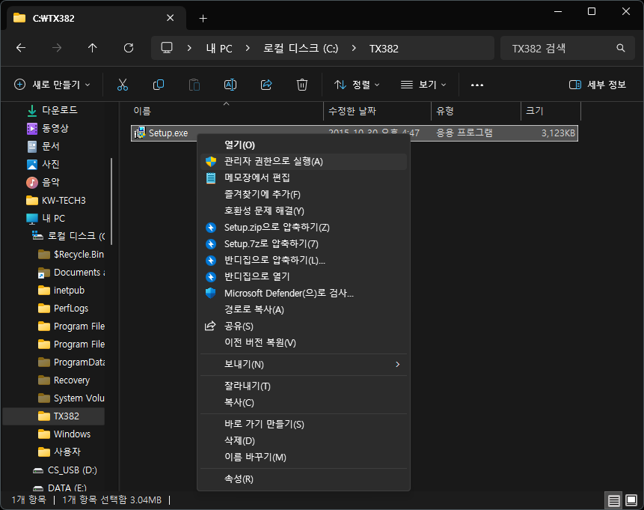
Task: Click TX382 breadcrumb in address bar
Action: click(384, 49)
